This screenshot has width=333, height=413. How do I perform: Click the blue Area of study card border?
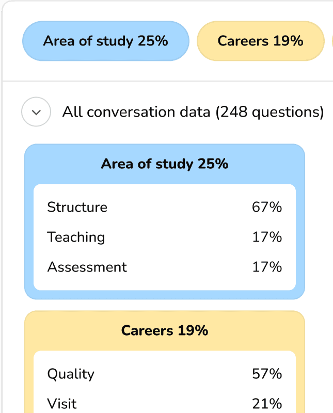tap(29, 221)
